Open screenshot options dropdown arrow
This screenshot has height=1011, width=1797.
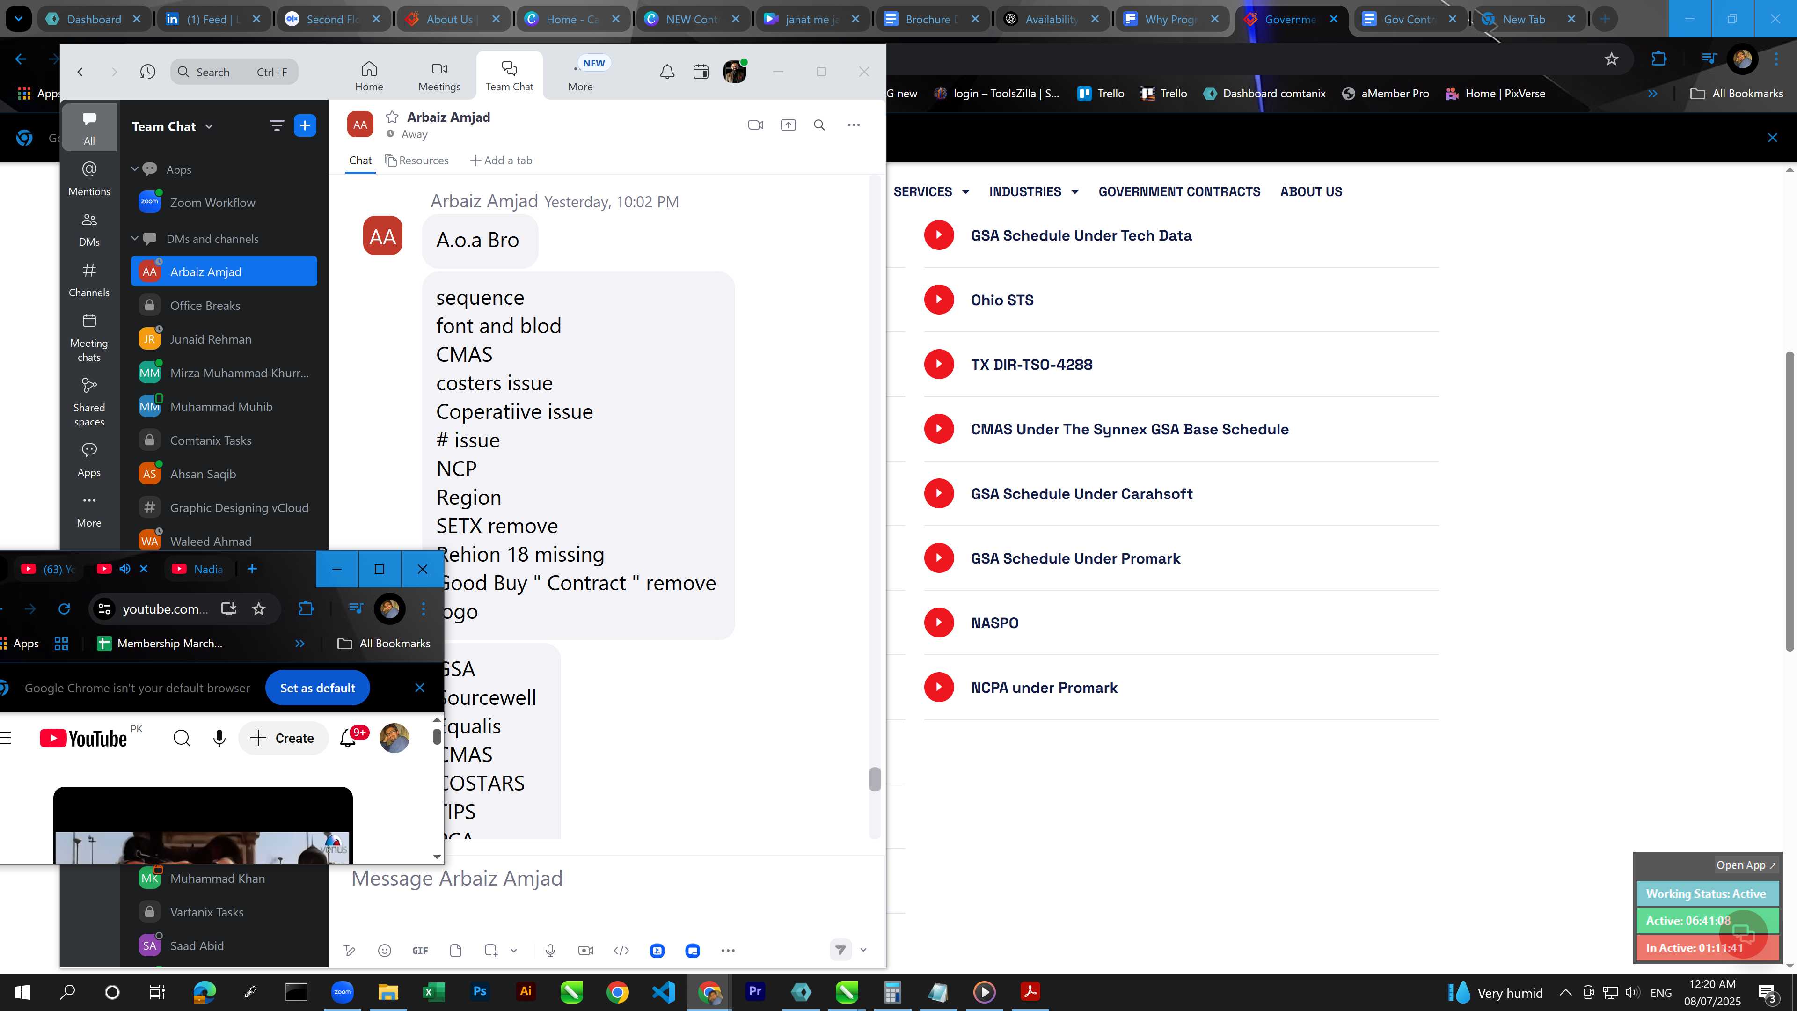click(514, 950)
